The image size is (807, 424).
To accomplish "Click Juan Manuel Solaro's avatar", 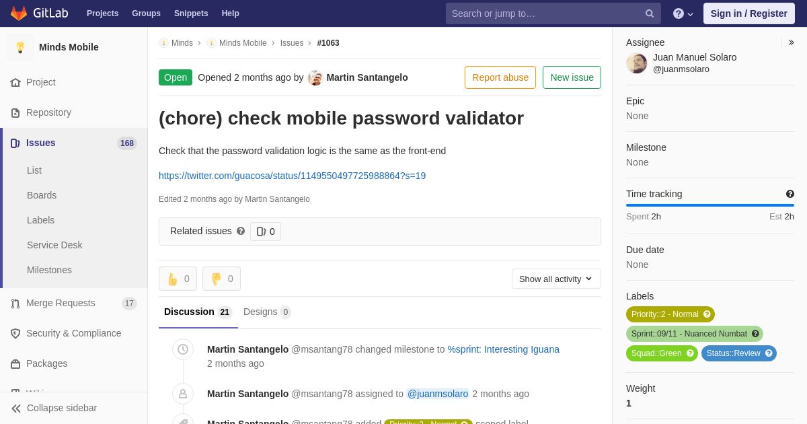I will click(637, 63).
